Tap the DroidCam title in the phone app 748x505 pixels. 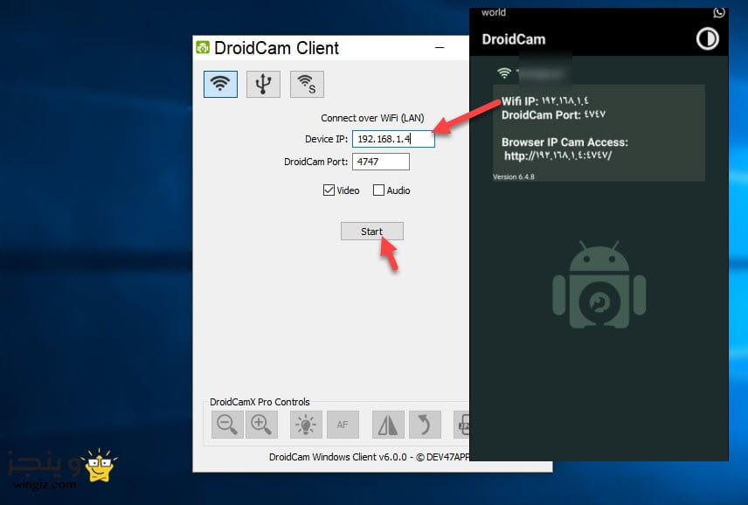click(x=513, y=39)
